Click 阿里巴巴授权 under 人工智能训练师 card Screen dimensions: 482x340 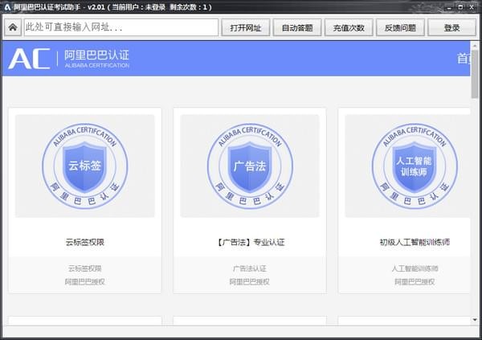(415, 281)
